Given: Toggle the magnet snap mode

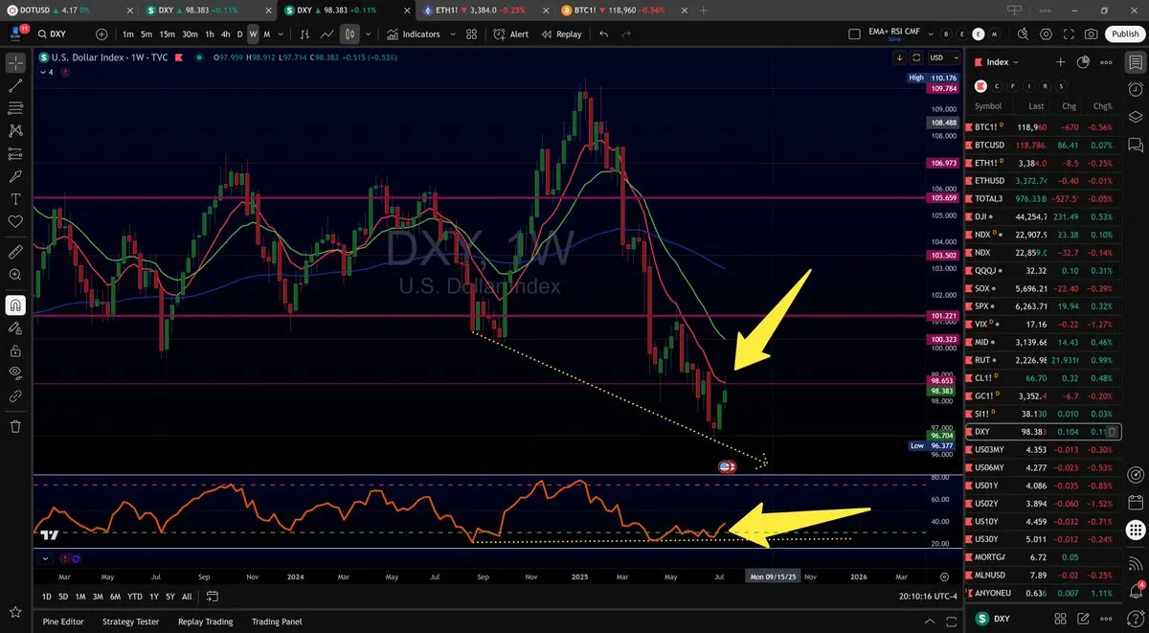Looking at the screenshot, I should tap(15, 305).
